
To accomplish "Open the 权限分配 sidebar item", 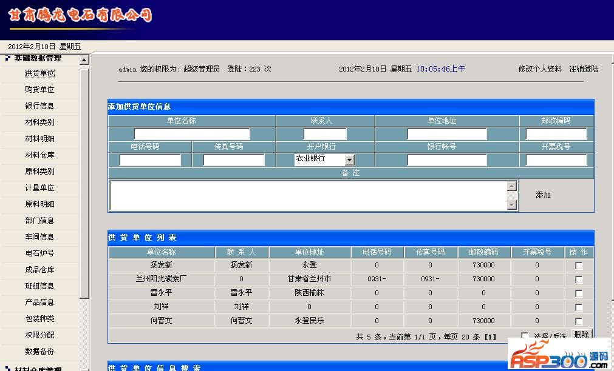I will tap(39, 335).
